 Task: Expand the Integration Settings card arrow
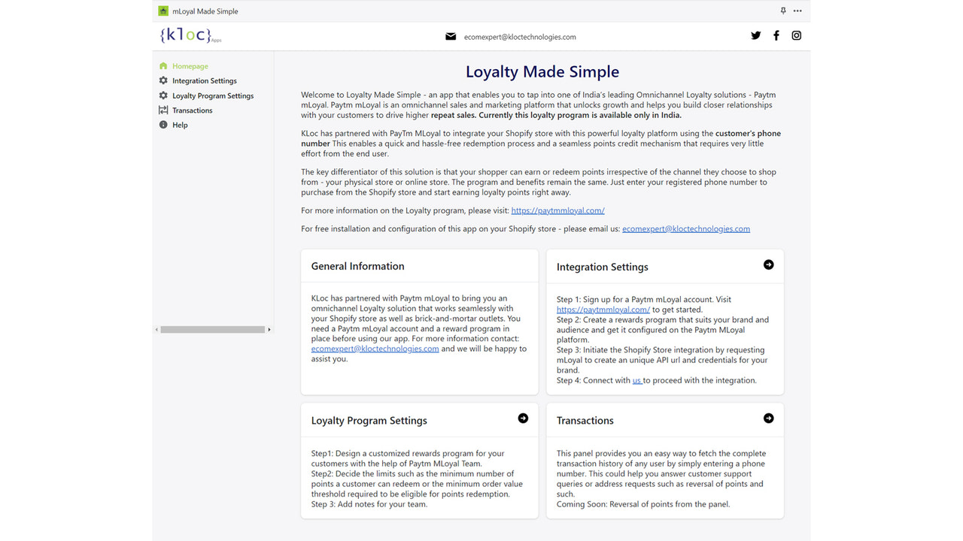coord(768,264)
